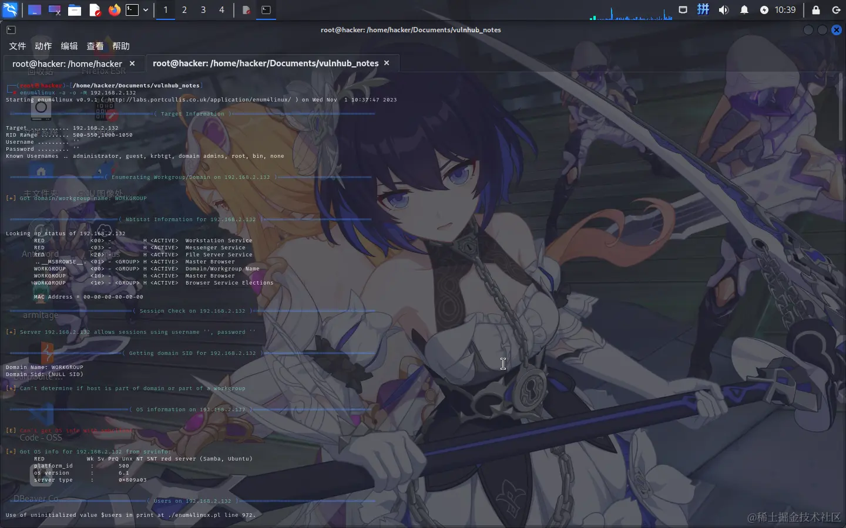The image size is (846, 528).
Task: Open the 文件 menu
Action: pos(17,46)
